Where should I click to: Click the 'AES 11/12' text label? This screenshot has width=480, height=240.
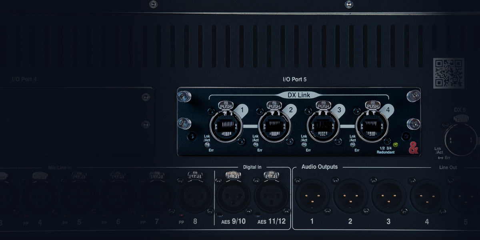[x=272, y=221]
